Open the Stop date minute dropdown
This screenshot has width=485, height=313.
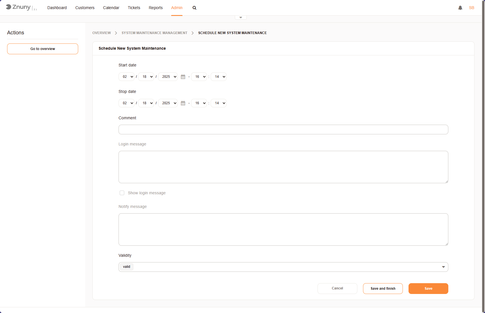click(x=219, y=103)
